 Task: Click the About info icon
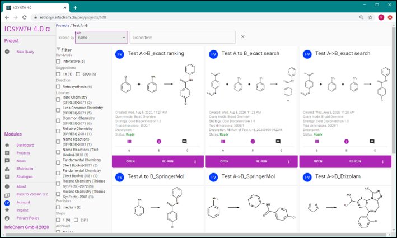coord(7,186)
